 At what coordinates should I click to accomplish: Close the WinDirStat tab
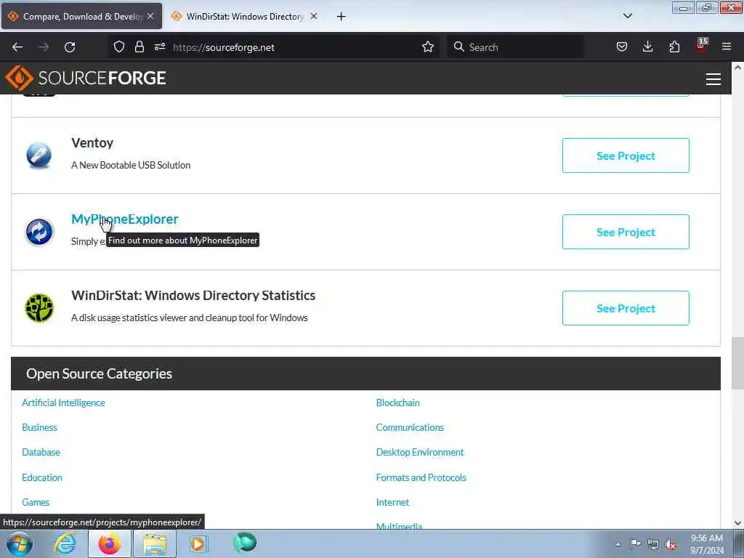[x=314, y=16]
